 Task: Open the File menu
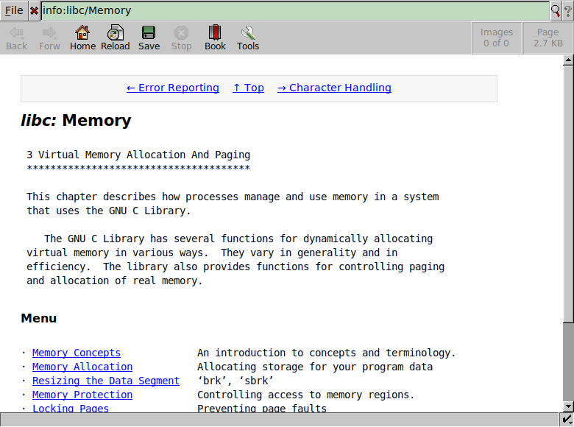coord(14,10)
